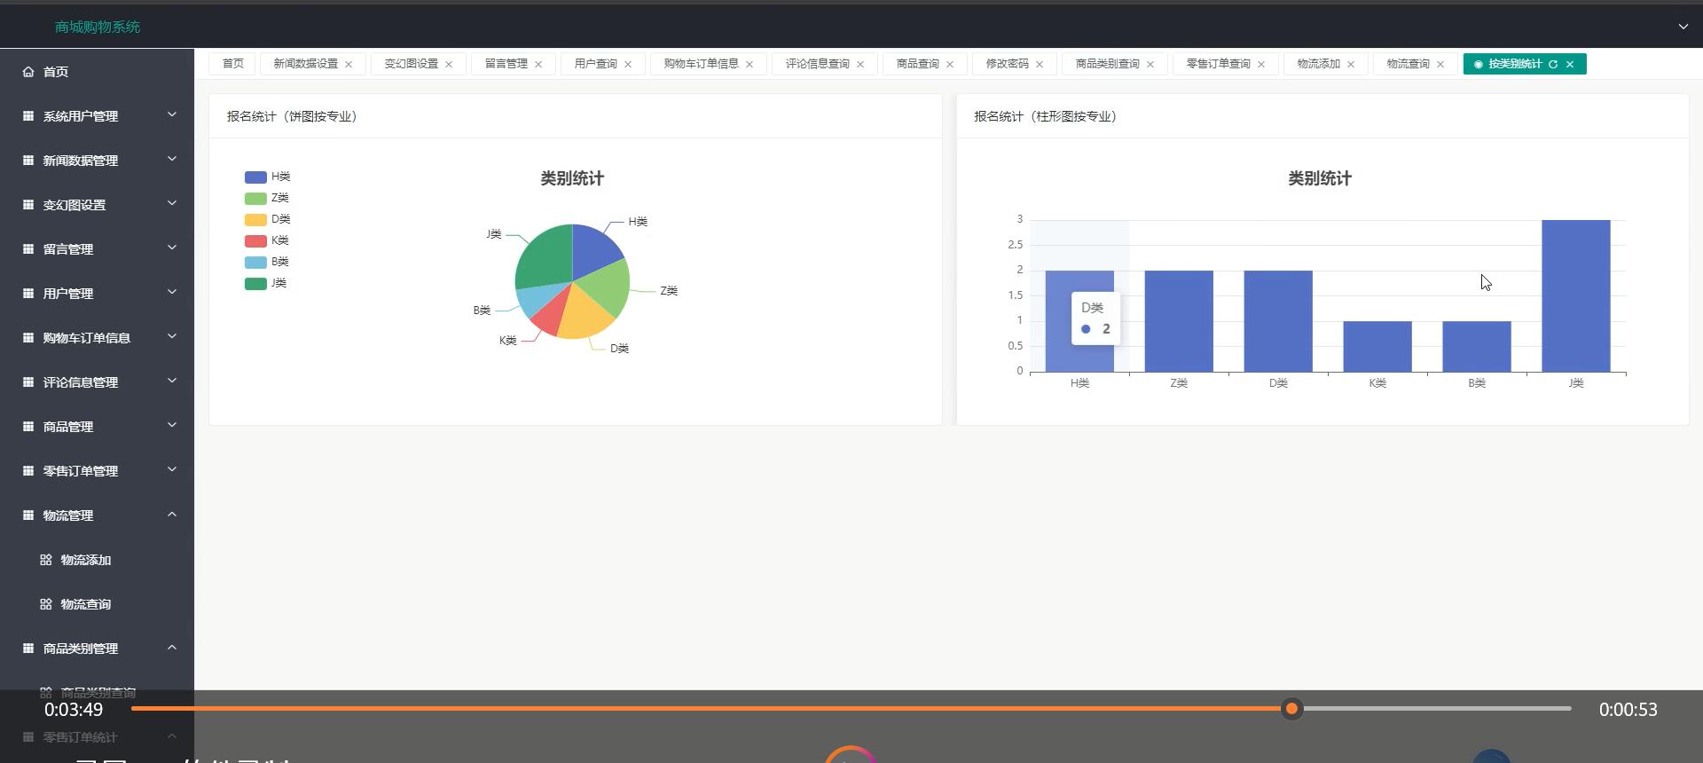Click the grid icon of 商品管理
The height and width of the screenshot is (763, 1703).
tap(28, 427)
